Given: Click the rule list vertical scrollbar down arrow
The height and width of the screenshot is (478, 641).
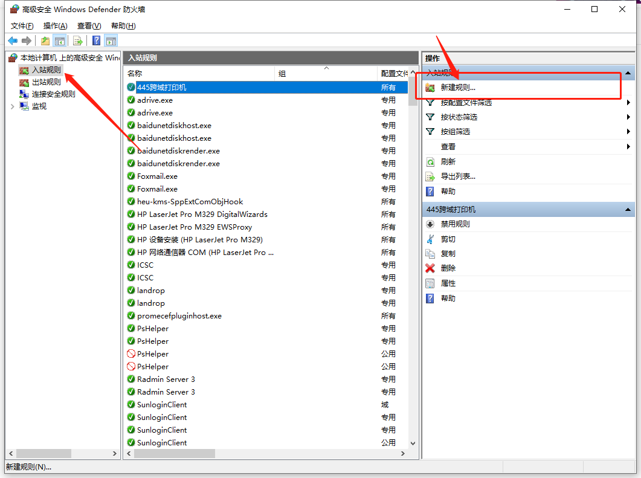Looking at the screenshot, I should tap(413, 443).
